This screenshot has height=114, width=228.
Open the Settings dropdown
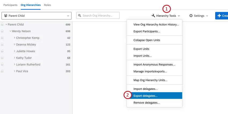coord(198,16)
